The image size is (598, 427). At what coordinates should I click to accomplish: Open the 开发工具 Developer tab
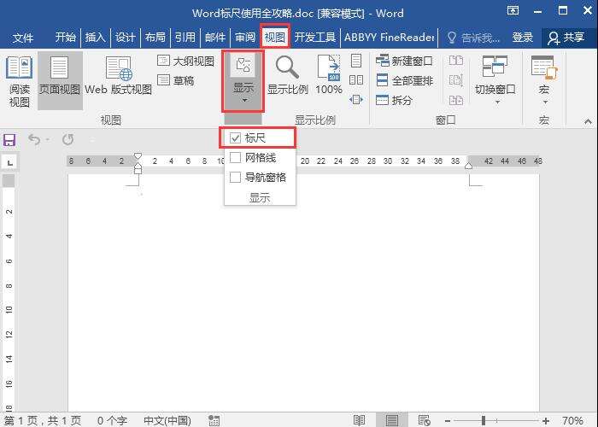(x=314, y=37)
